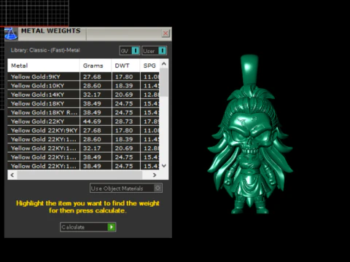Click the 20.69 DWT for 14KY
The width and height of the screenshot is (350, 262).
click(124, 95)
